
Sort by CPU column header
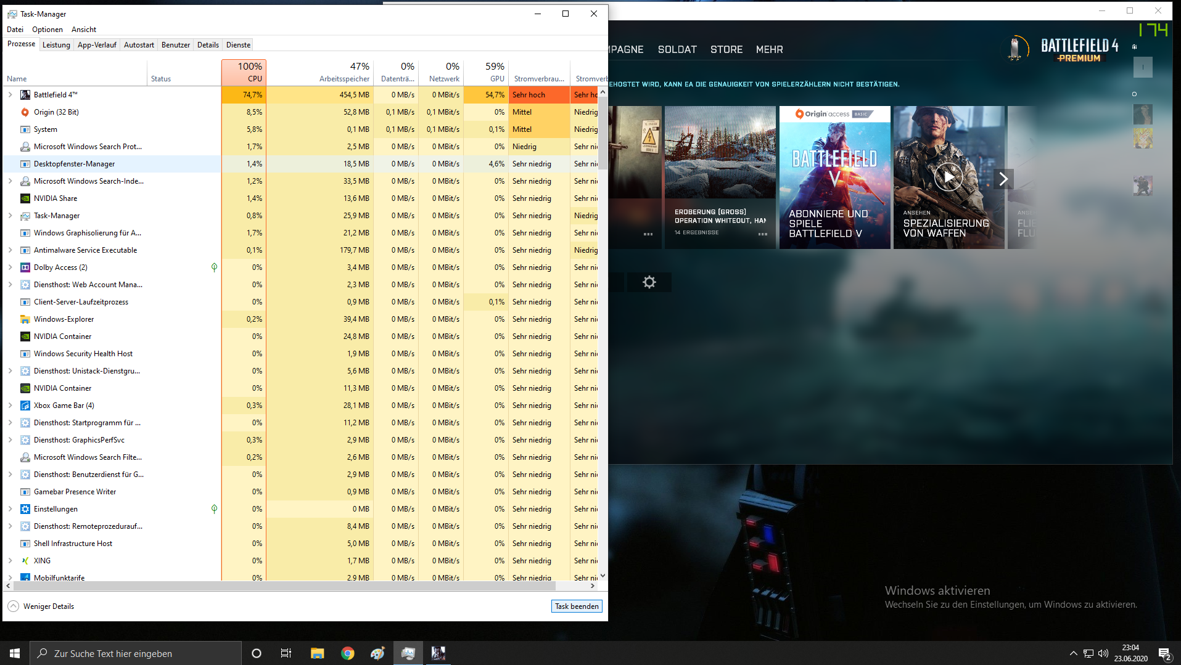pyautogui.click(x=244, y=72)
